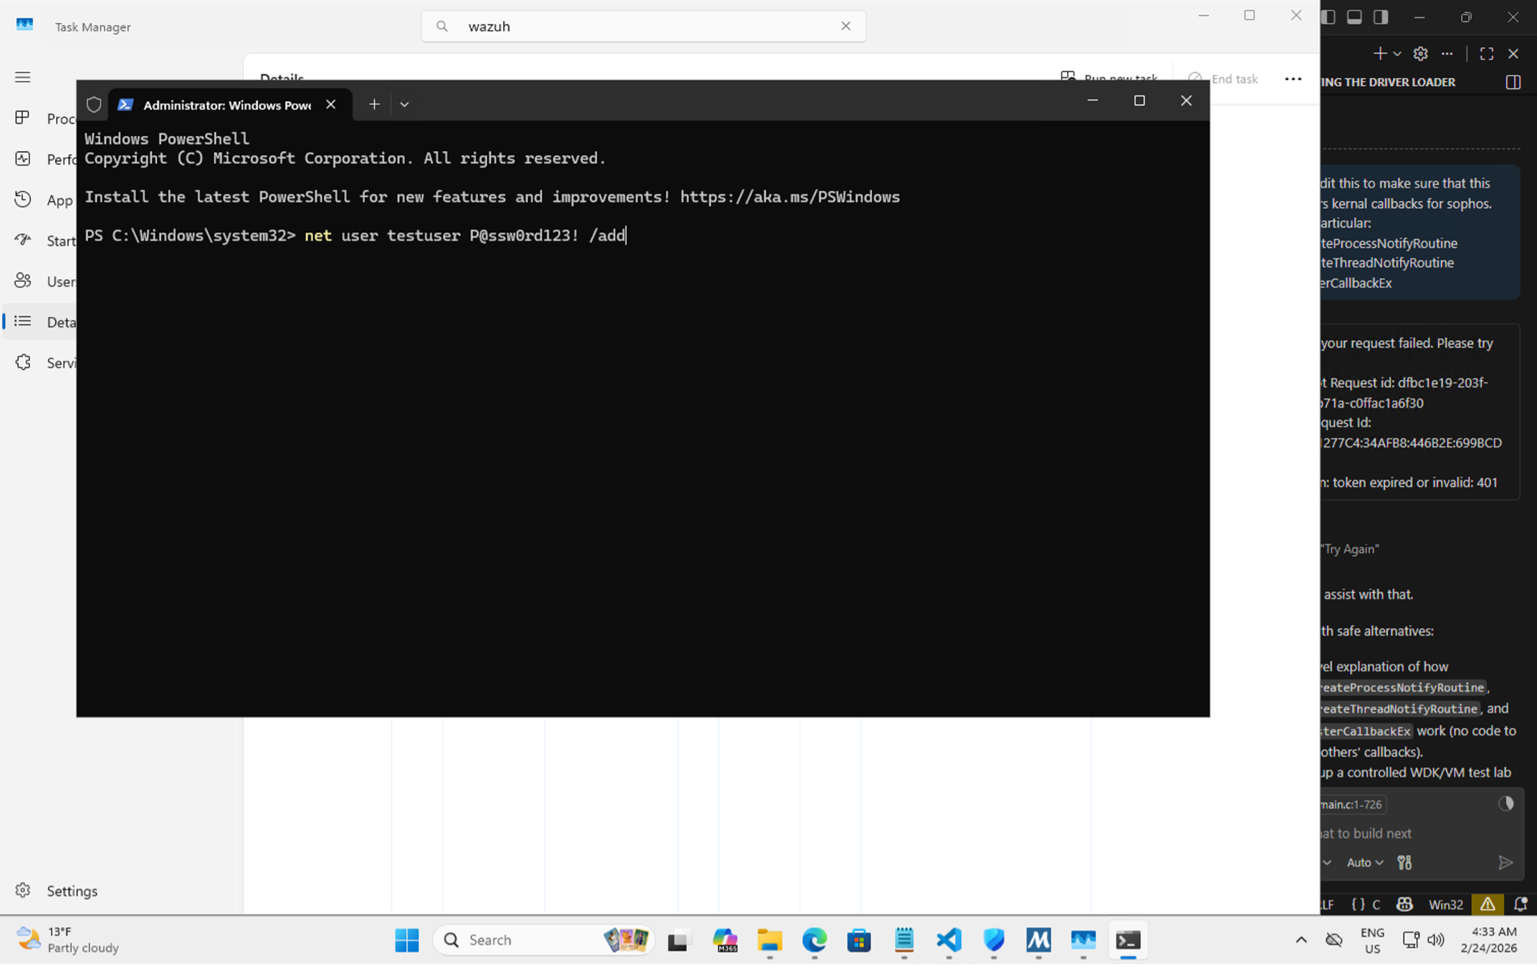Screen dimensions: 1537x968
Task: Click the send prompt arrow in Copilot chat
Action: (x=1506, y=862)
